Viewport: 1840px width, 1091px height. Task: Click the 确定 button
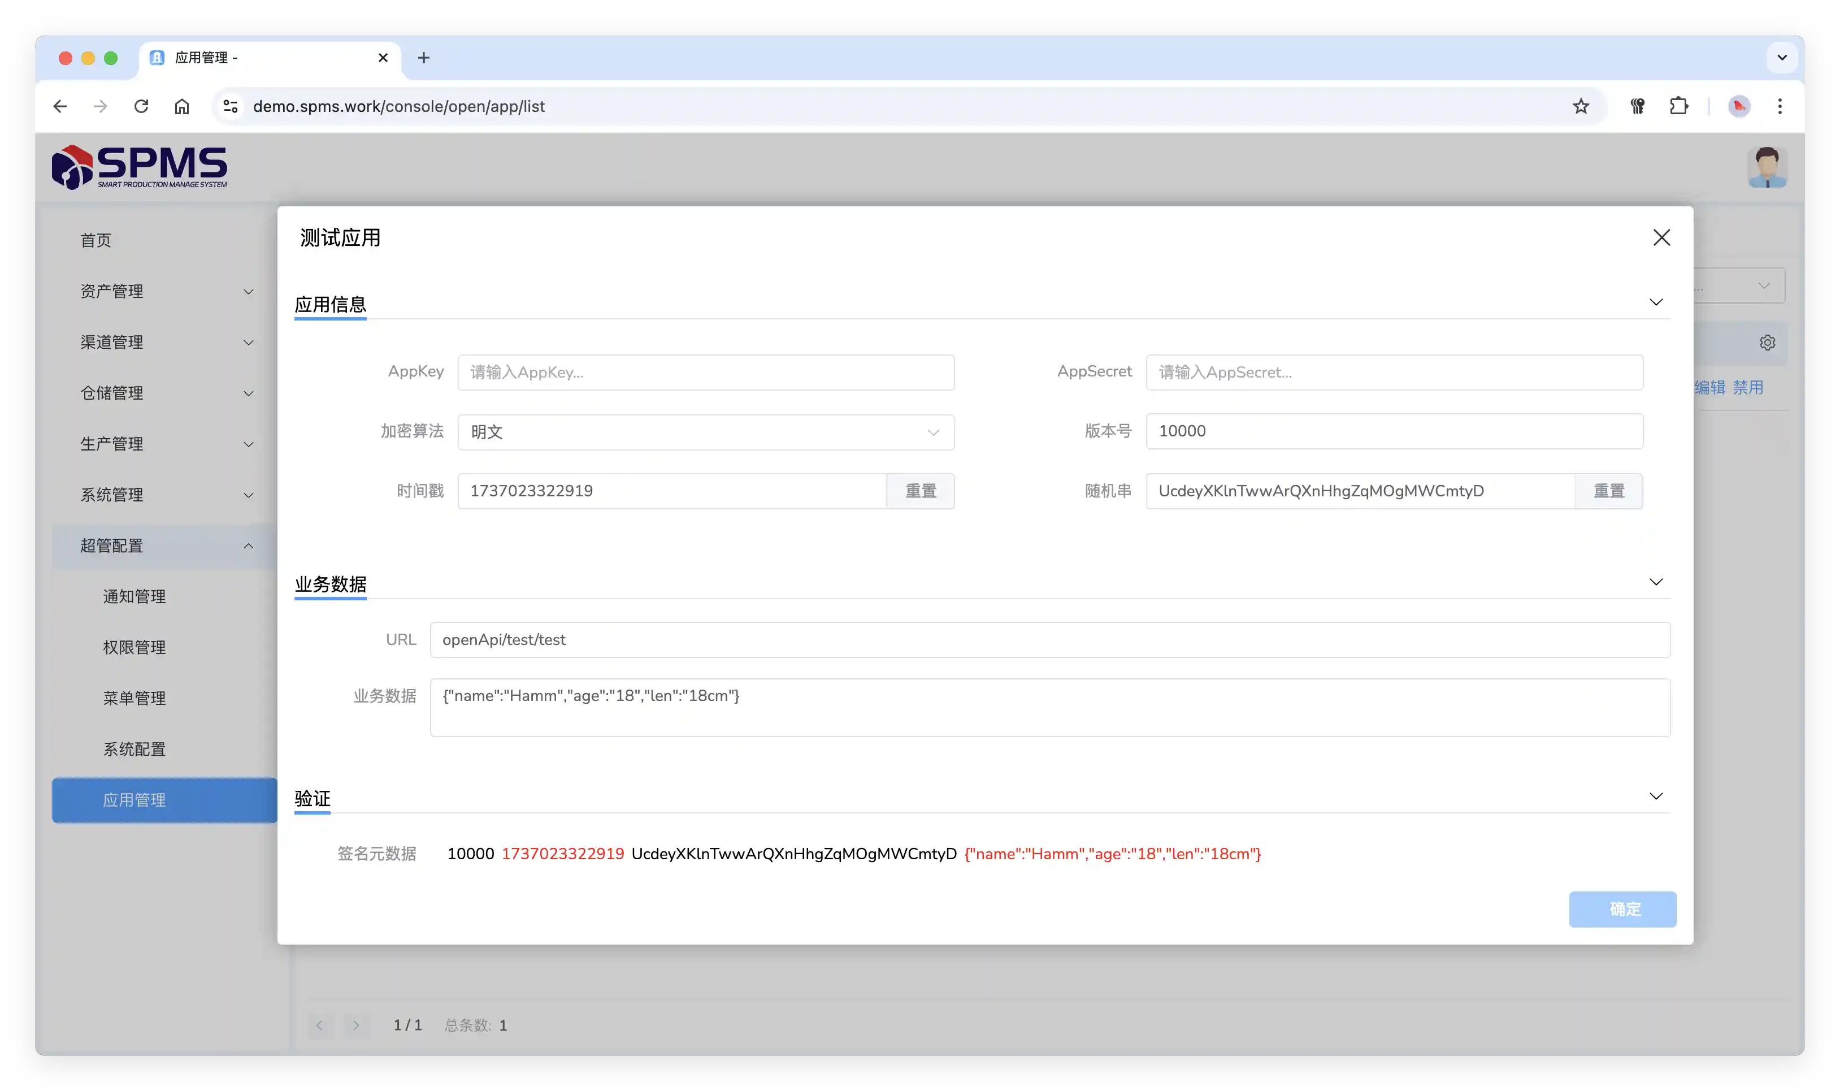click(1622, 910)
